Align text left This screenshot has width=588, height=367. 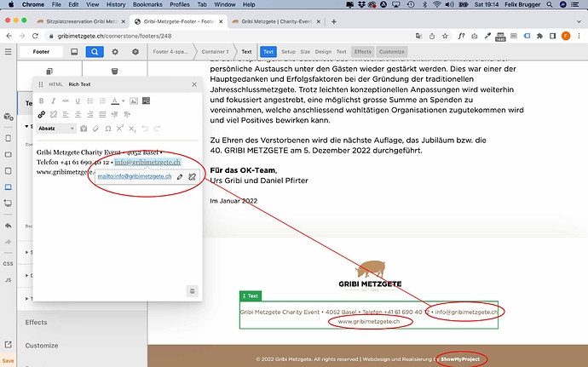(66, 114)
